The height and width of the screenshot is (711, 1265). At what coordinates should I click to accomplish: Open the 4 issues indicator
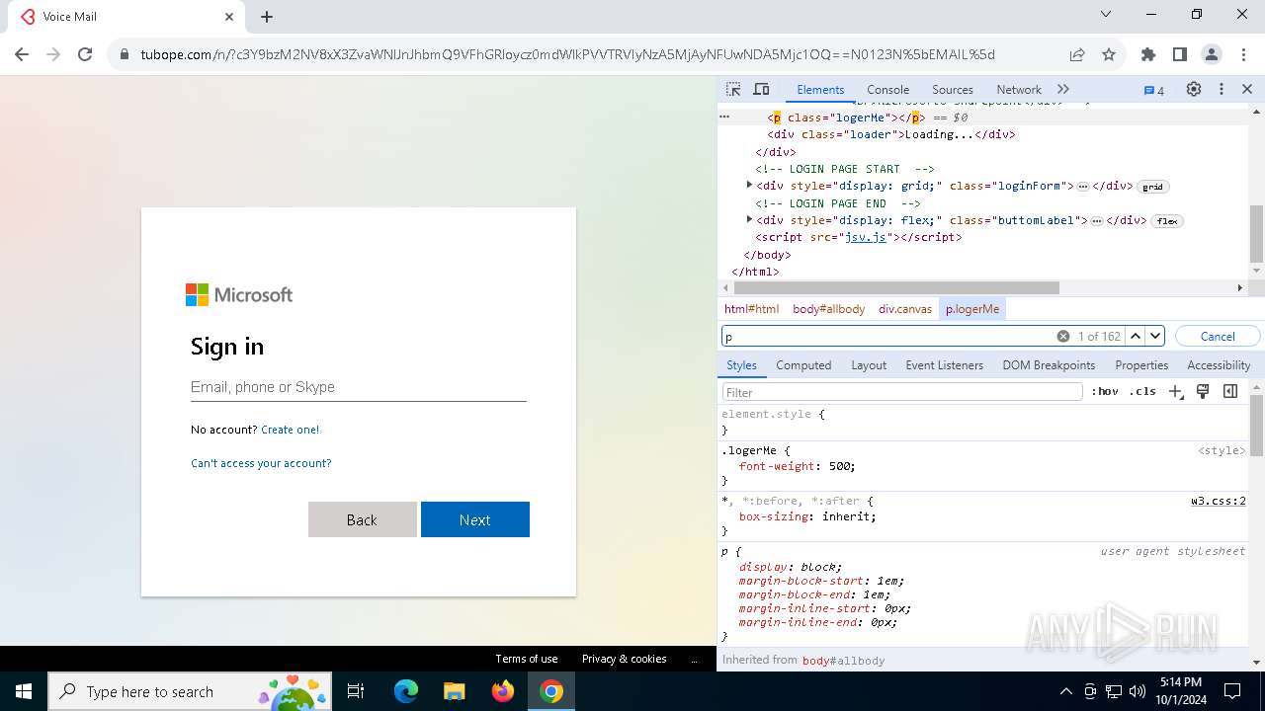click(x=1154, y=90)
